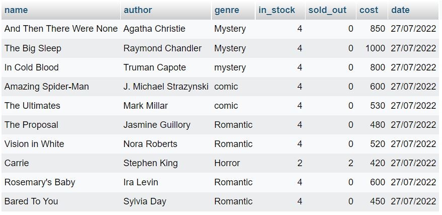Screen dimensions: 442x215
Task: Select 'The Ultimates' name cell
Action: pyautogui.click(x=32, y=106)
